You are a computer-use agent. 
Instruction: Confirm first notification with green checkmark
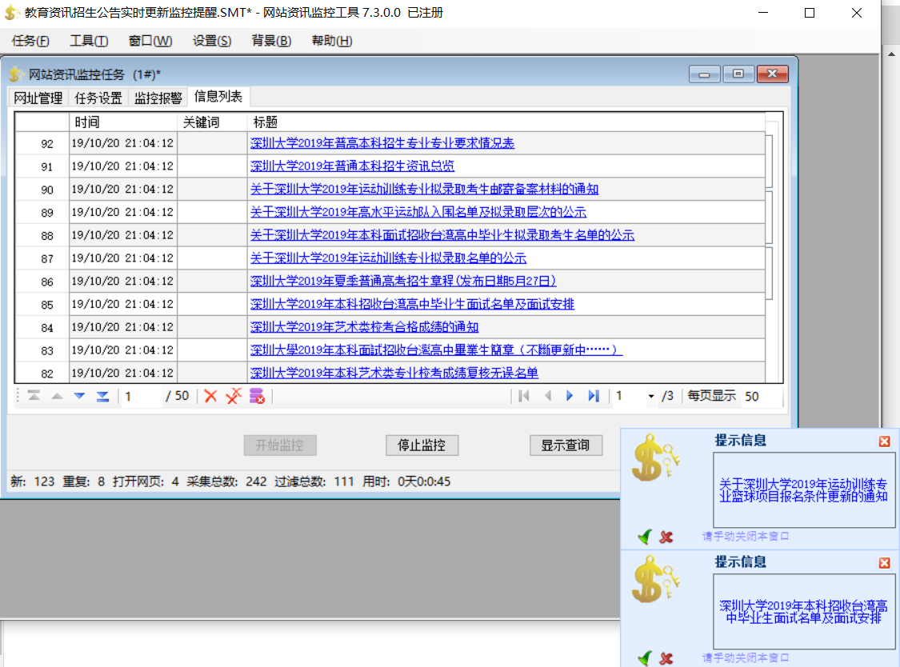click(645, 537)
